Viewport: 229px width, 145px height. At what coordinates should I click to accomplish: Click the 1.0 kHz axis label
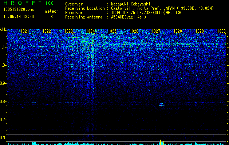point(3,65)
